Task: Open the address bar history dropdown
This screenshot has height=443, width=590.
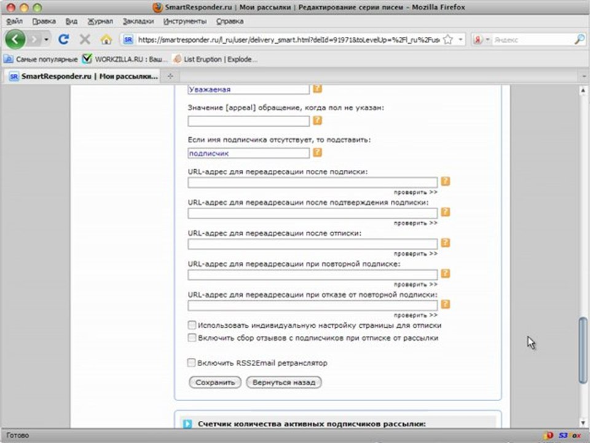Action: point(460,39)
